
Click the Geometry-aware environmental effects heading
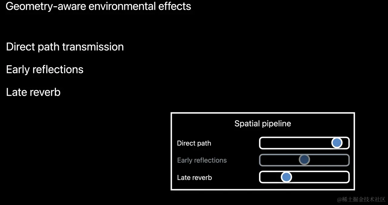(x=99, y=6)
